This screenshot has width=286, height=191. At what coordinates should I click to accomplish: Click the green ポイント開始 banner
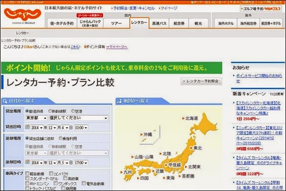coord(111,68)
